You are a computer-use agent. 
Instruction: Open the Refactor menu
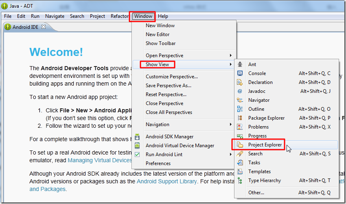point(120,16)
